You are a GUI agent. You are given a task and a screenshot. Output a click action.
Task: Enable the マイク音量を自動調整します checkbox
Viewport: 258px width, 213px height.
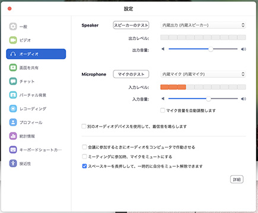click(163, 111)
